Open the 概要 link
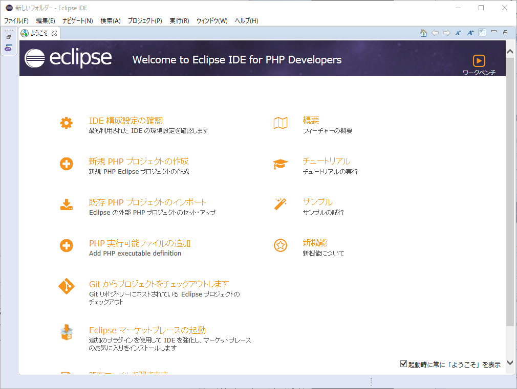517x389 pixels. coord(311,120)
